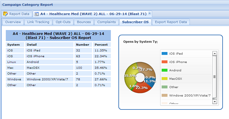Screen dimensions: 229x119
Task: View the Complaints tab
Action: point(107,22)
